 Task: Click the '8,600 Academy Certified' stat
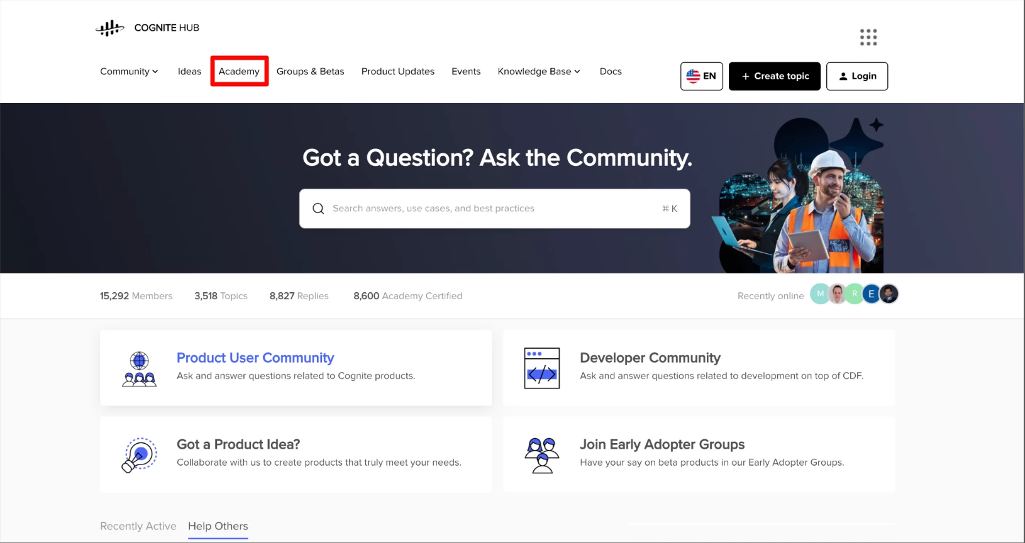(x=408, y=296)
